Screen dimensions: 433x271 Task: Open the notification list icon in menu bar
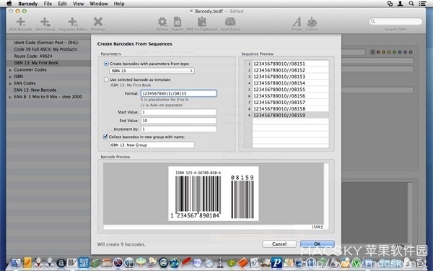point(422,4)
